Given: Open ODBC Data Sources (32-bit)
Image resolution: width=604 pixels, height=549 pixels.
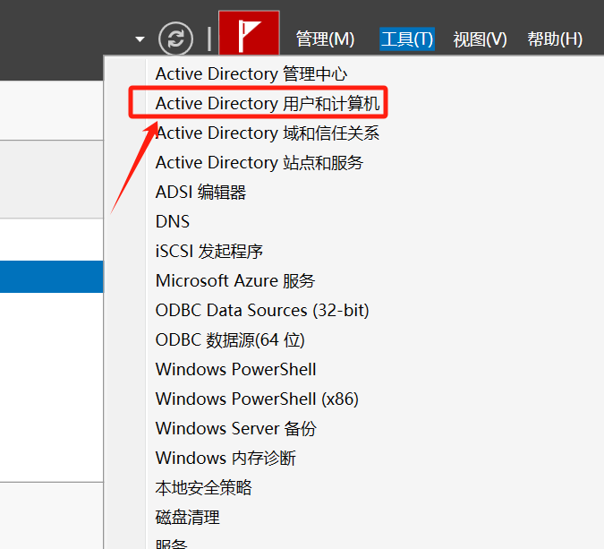Looking at the screenshot, I should [x=262, y=311].
